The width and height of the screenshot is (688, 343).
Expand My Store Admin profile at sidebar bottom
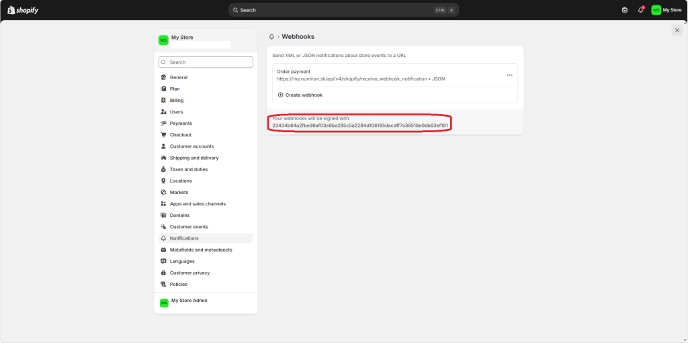pyautogui.click(x=189, y=301)
